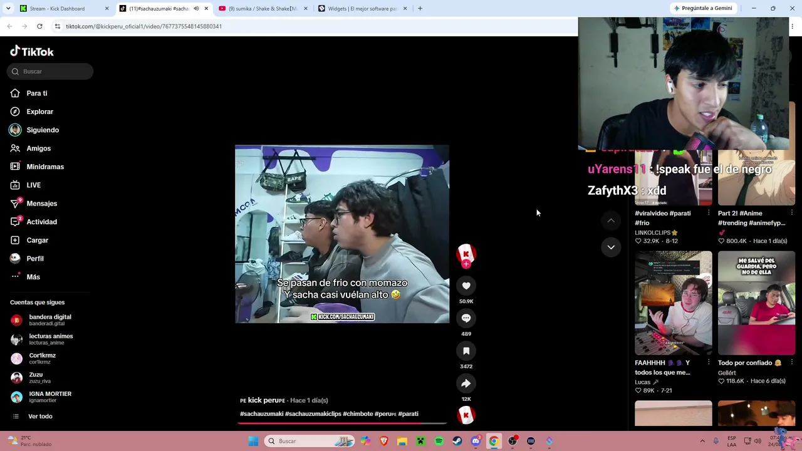Open the Para ti feed
Screen dimensions: 802x451
point(37,93)
